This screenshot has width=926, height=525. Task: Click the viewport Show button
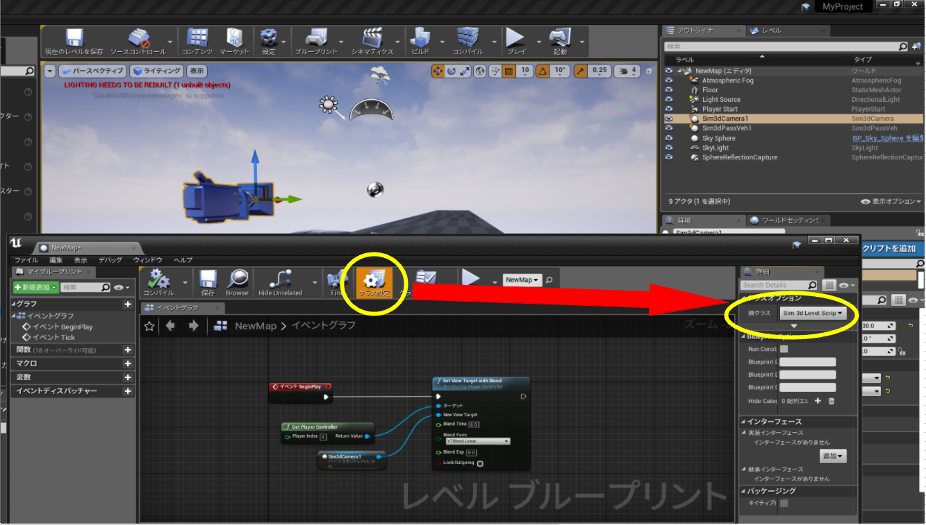(197, 71)
